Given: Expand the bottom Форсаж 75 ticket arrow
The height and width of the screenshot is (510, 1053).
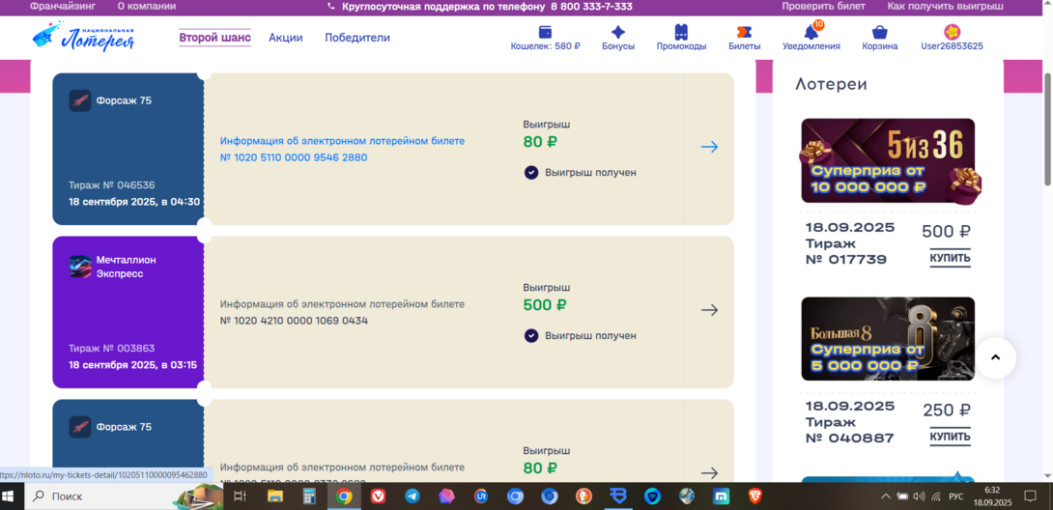Looking at the screenshot, I should click(709, 472).
